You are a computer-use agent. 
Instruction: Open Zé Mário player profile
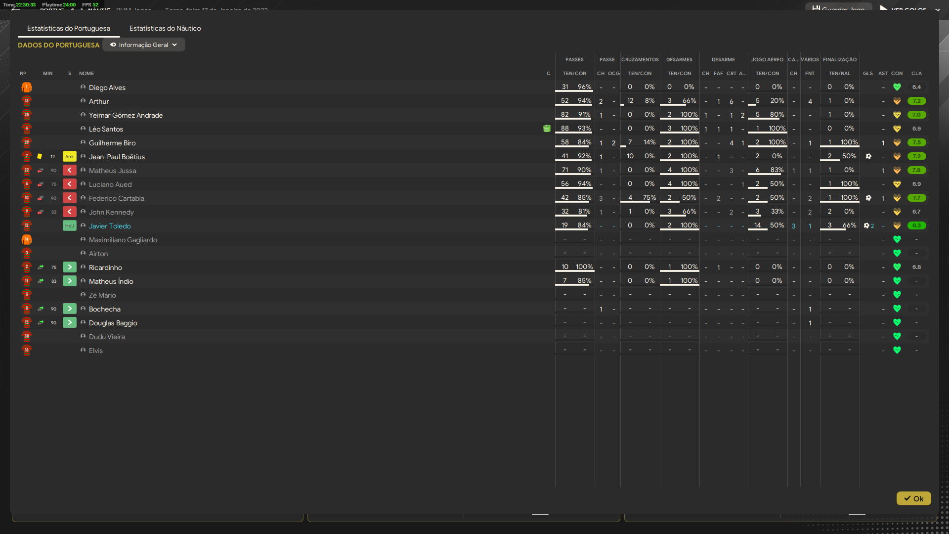102,295
